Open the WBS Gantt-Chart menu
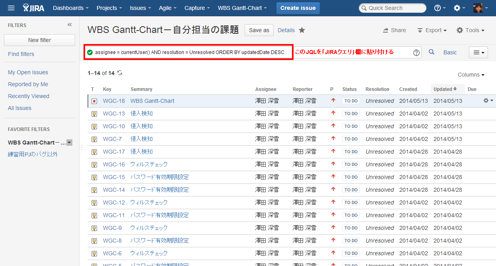This screenshot has width=496, height=266. point(242,8)
